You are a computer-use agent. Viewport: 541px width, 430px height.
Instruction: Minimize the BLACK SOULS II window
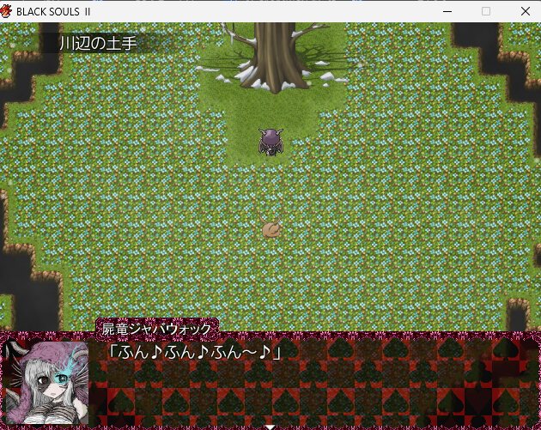(x=447, y=11)
